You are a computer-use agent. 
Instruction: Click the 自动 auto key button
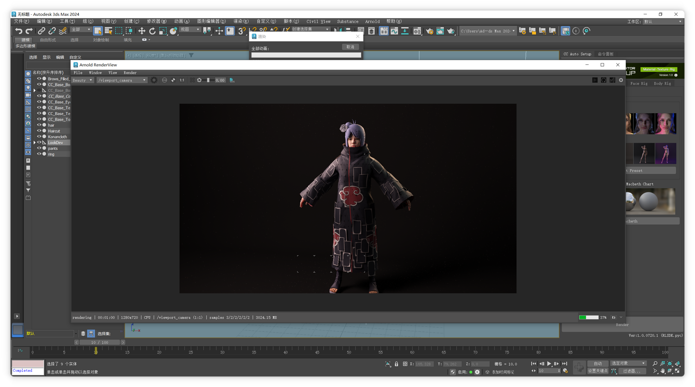[598, 364]
